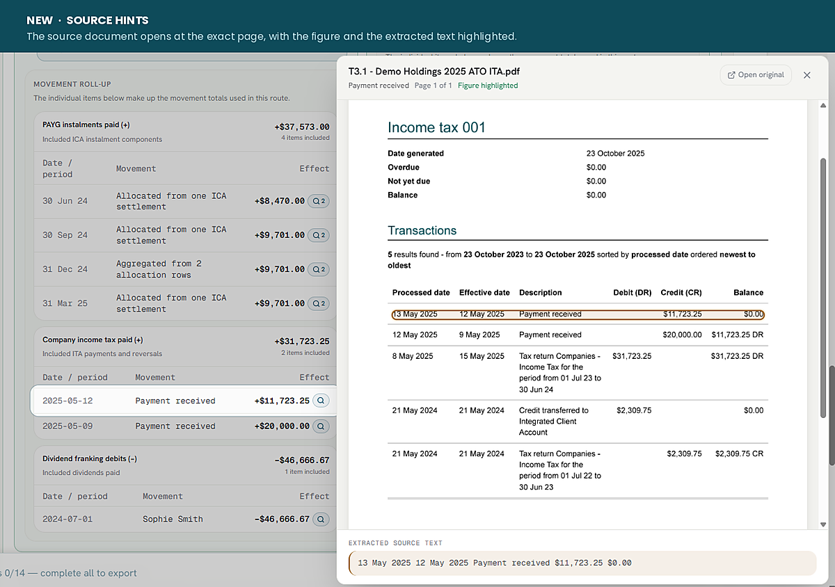The width and height of the screenshot is (835, 587).
Task: Click the Effective date column header
Action: pyautogui.click(x=484, y=293)
